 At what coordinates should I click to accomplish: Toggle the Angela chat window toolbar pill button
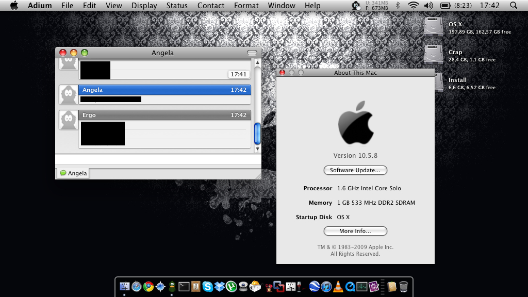point(252,53)
